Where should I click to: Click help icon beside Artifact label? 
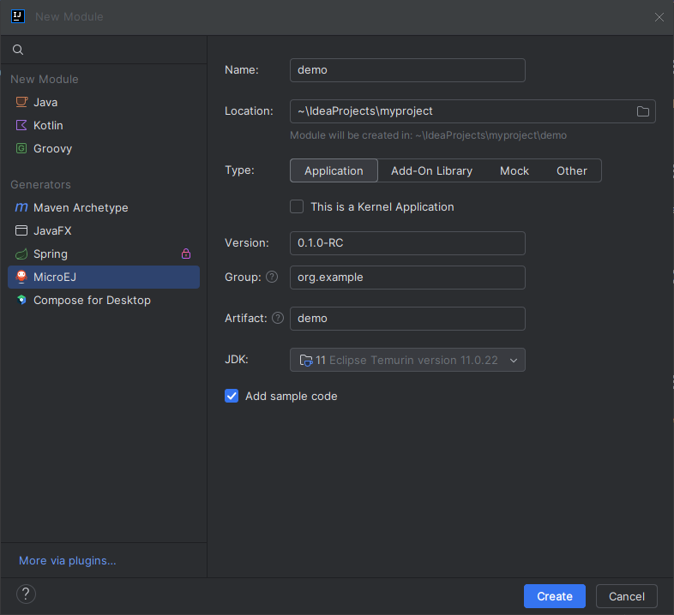278,318
